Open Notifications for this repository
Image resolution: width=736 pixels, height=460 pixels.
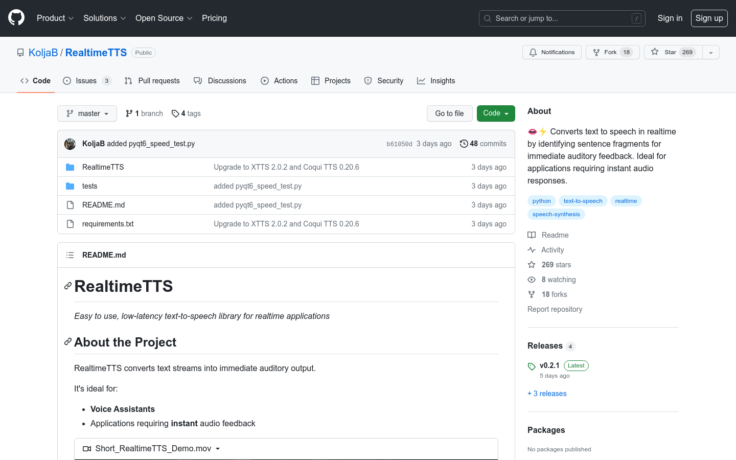[x=551, y=52]
